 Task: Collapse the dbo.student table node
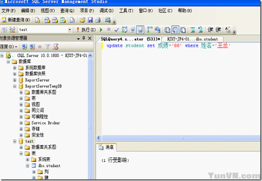pos(27,166)
